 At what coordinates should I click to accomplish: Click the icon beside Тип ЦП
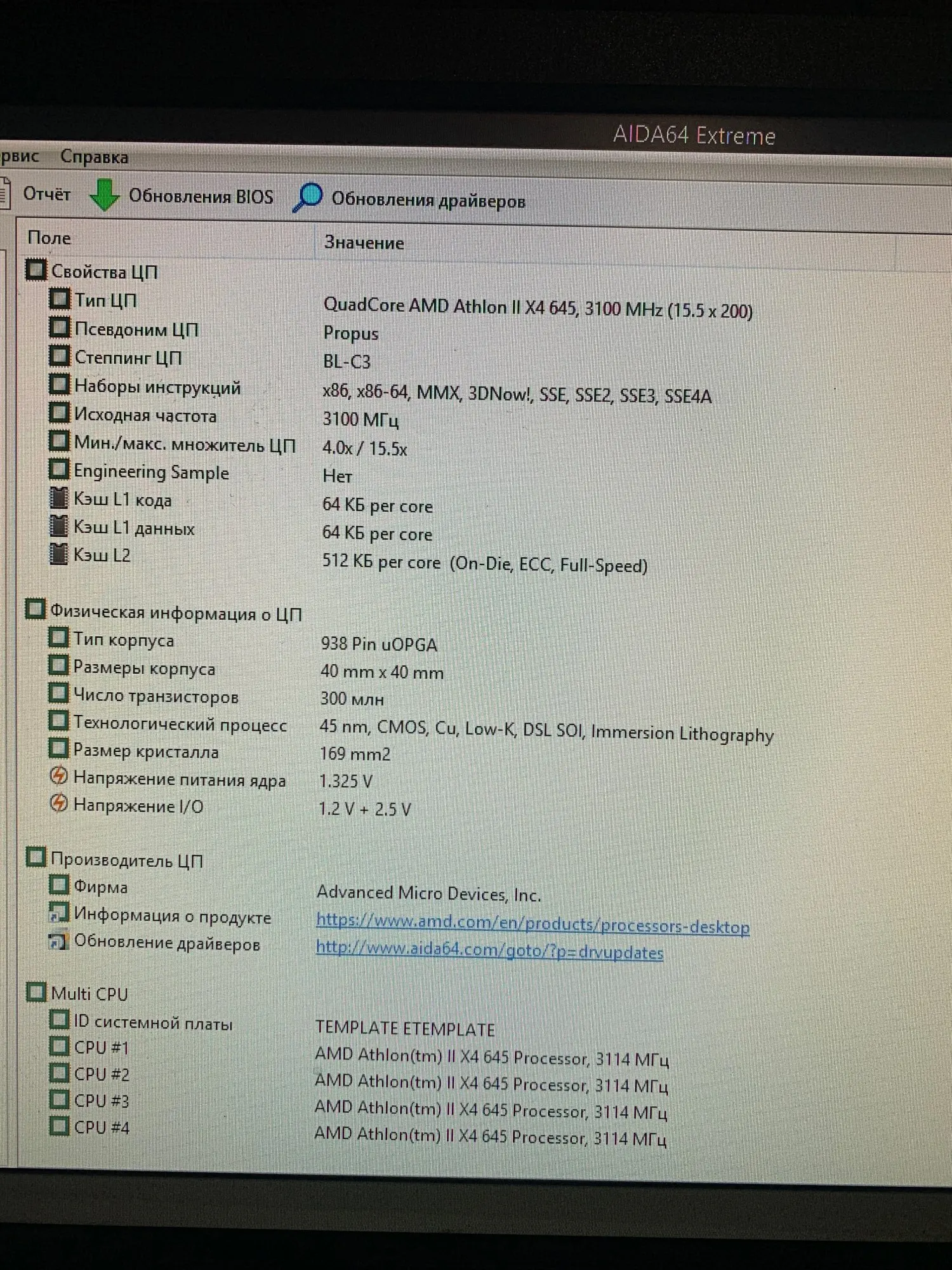pyautogui.click(x=60, y=298)
